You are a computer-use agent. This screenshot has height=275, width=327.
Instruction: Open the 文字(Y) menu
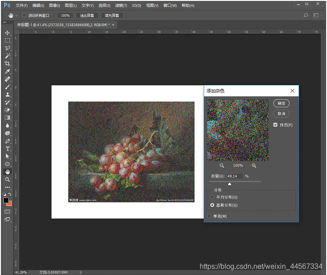click(88, 5)
